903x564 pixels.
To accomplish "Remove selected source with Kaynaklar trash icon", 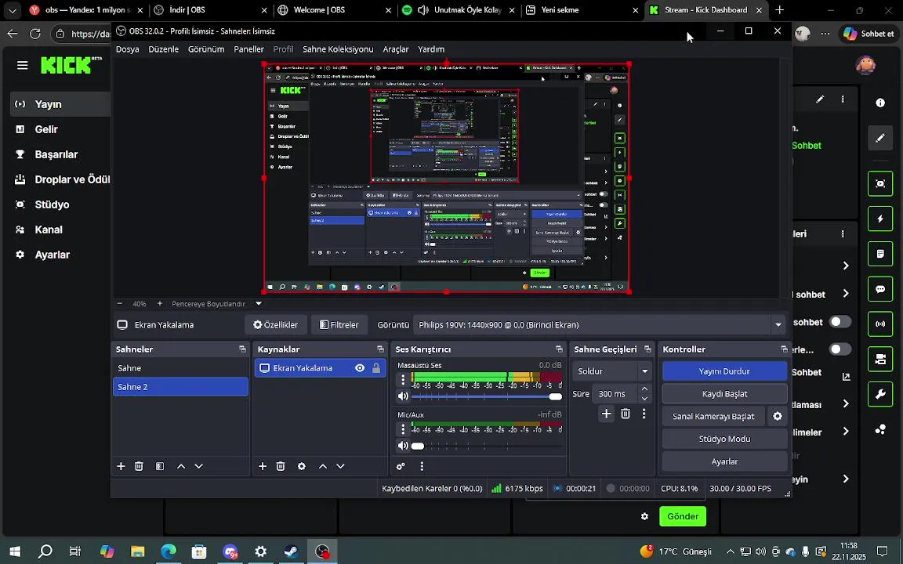I will click(x=281, y=466).
